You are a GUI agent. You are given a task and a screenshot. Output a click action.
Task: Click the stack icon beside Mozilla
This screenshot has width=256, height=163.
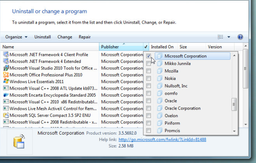160,71
